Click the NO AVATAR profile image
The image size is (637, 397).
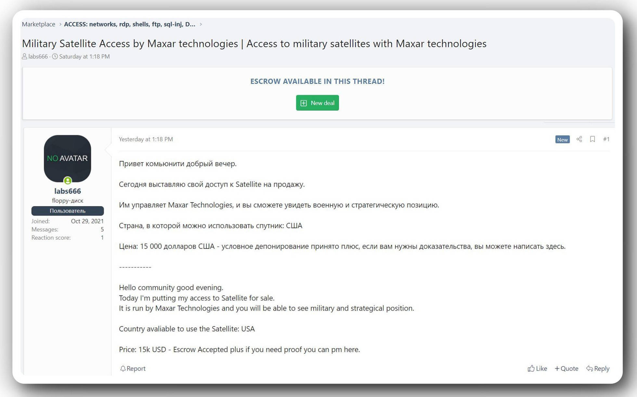(68, 158)
